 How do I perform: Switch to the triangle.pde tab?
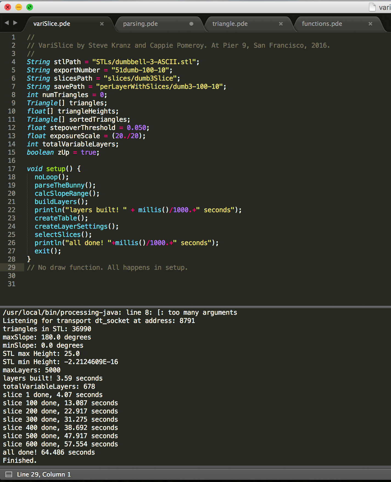tap(230, 24)
